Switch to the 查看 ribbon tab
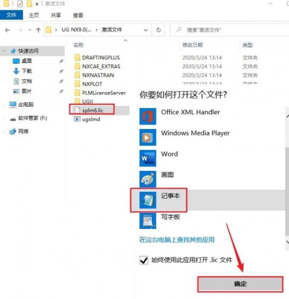 (78, 15)
